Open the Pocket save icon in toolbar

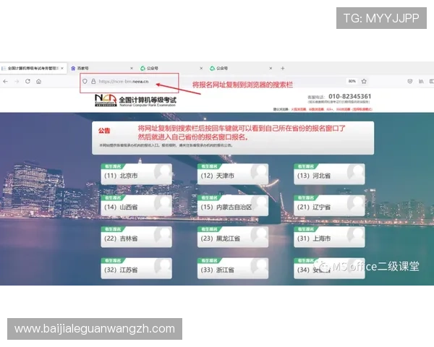(410, 82)
